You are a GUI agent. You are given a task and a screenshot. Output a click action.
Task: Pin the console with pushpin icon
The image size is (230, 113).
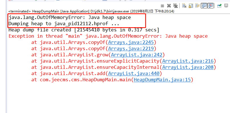click(219, 6)
